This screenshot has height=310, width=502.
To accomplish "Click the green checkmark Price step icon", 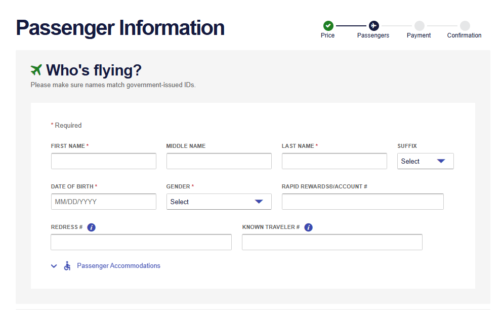I will point(328,25).
